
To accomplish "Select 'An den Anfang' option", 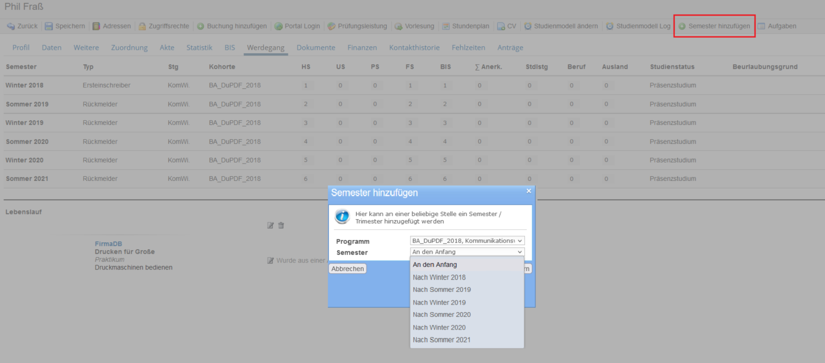I will click(x=467, y=265).
